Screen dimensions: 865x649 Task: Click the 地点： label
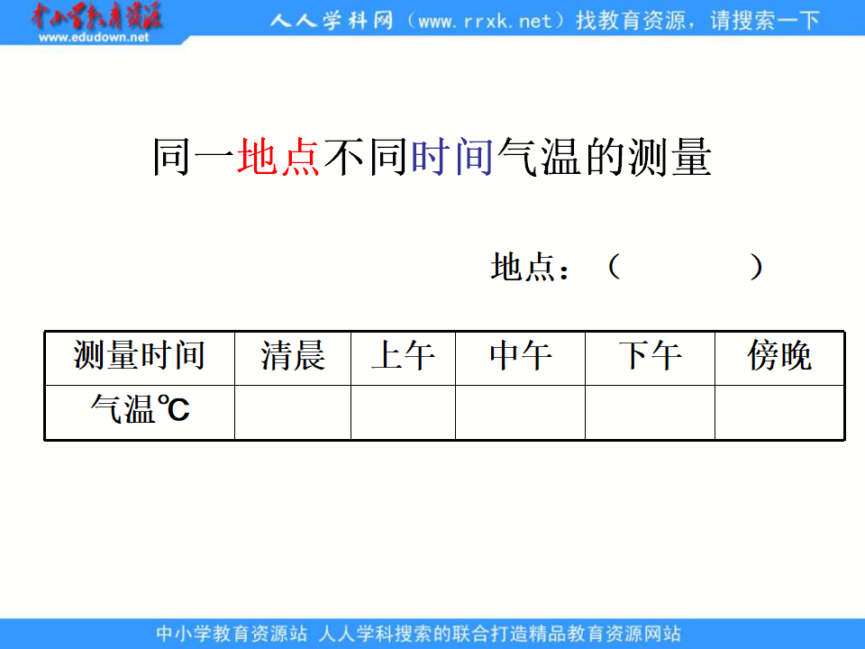(x=530, y=267)
